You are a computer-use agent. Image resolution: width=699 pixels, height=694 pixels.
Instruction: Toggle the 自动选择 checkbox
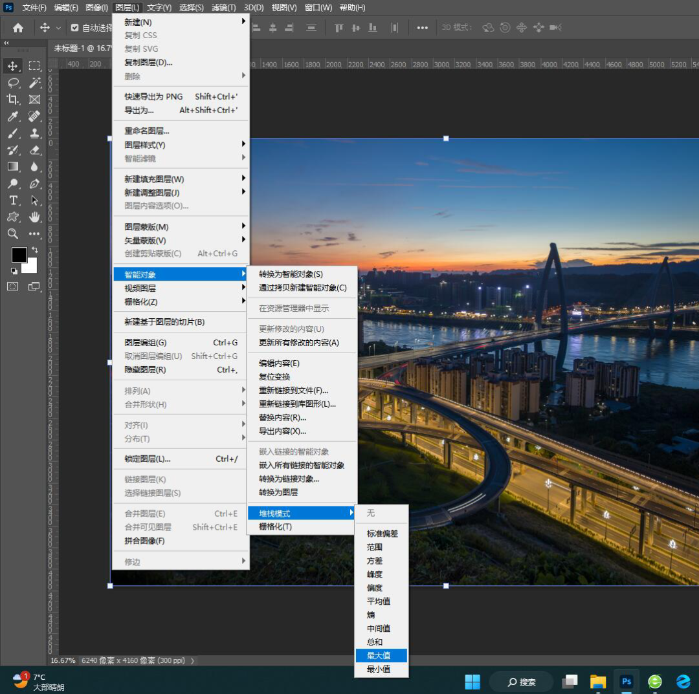pos(74,28)
